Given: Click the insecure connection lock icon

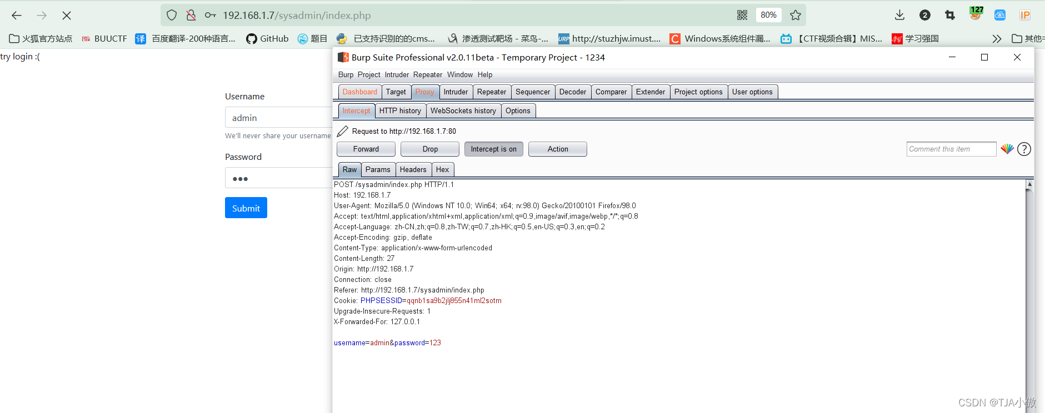Looking at the screenshot, I should [191, 16].
